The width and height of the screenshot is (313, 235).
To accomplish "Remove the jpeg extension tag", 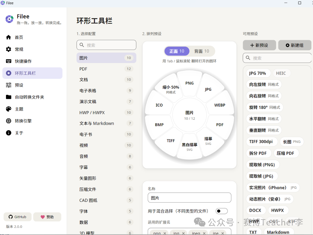I will click(x=204, y=233).
